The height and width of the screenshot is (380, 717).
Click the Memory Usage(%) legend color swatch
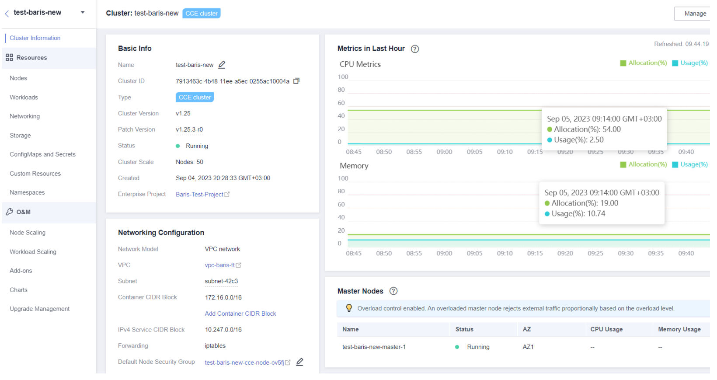tap(675, 165)
